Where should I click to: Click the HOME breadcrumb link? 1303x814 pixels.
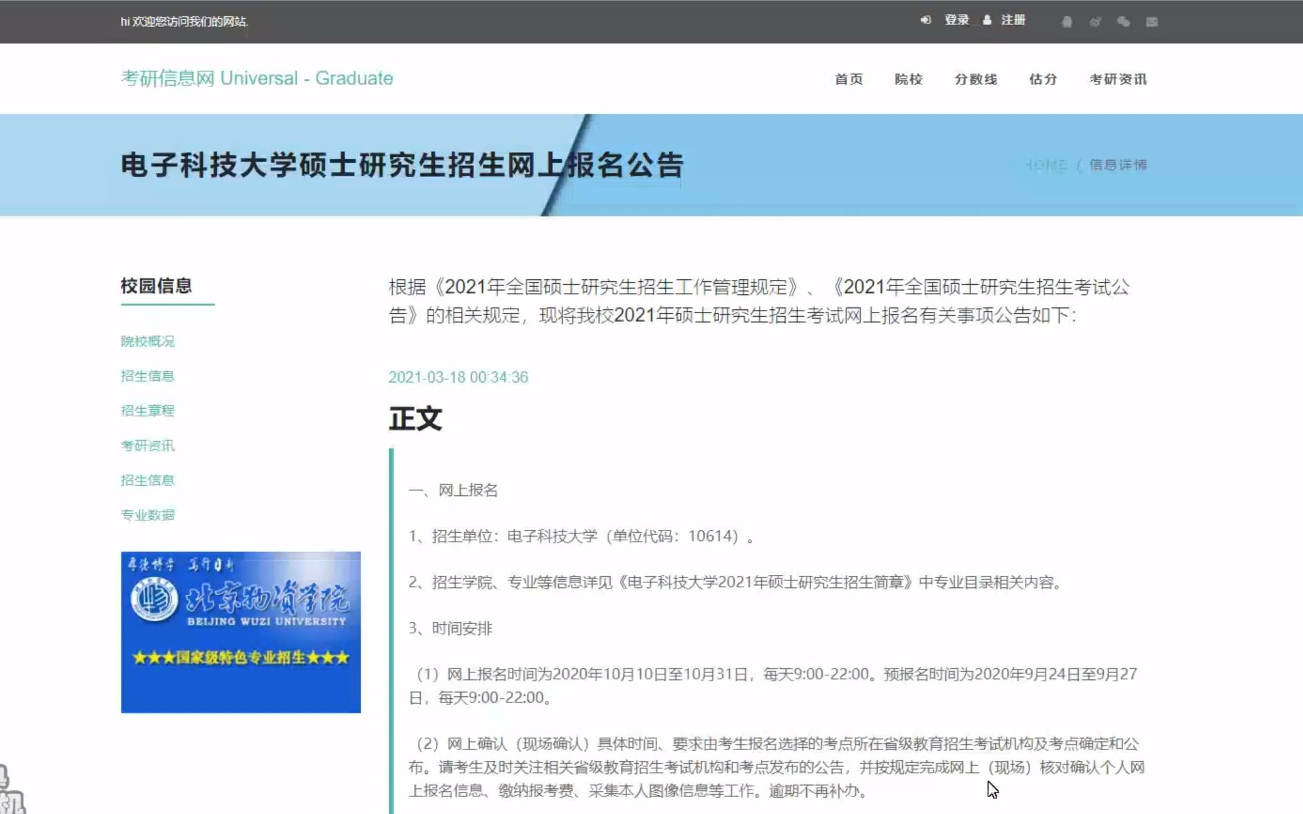(x=1046, y=165)
